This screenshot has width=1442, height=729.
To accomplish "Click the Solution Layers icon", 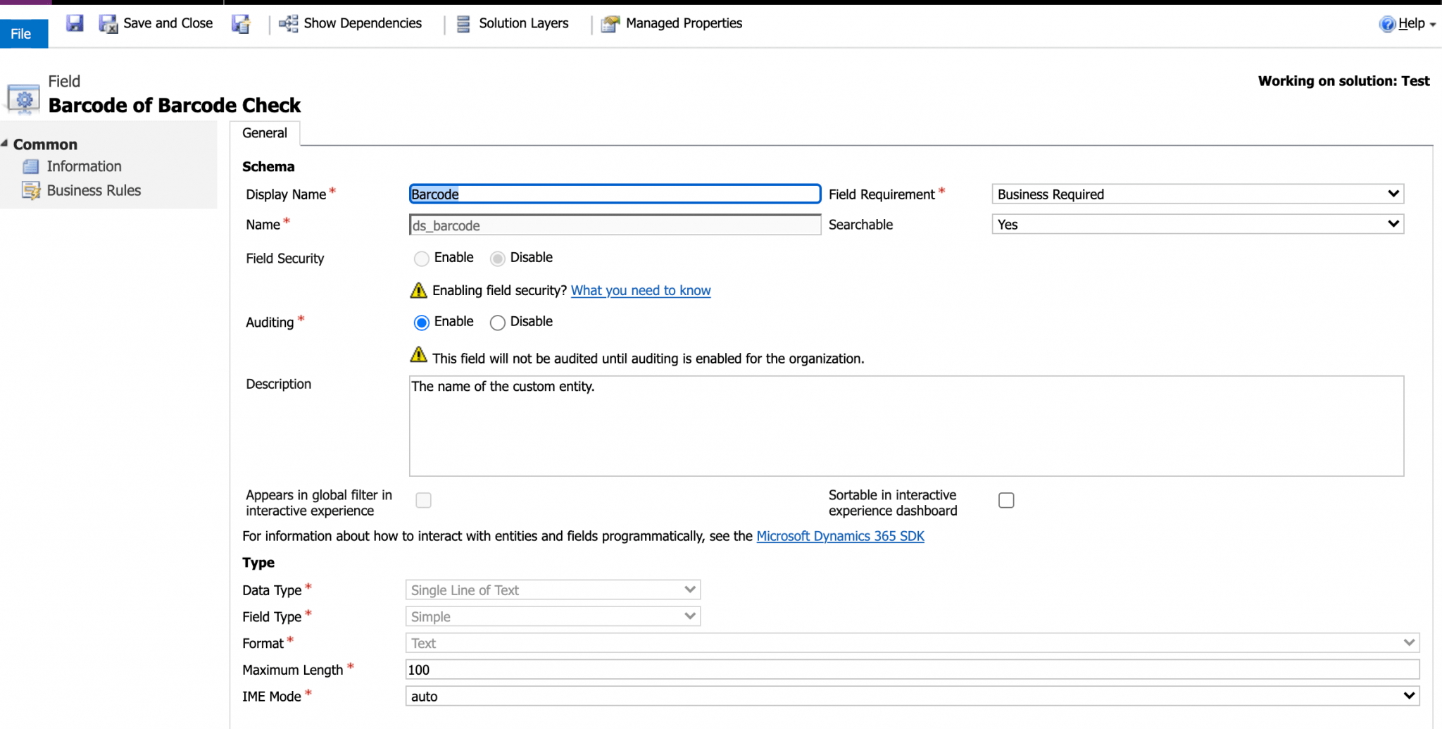I will [x=463, y=23].
